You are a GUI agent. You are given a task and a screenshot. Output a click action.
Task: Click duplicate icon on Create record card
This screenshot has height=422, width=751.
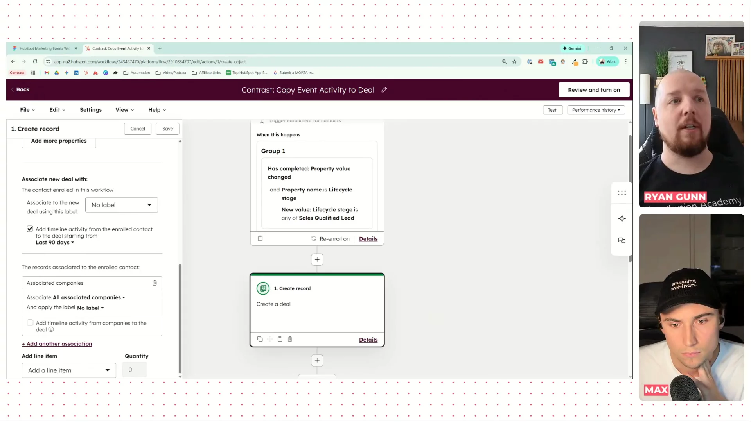point(260,339)
